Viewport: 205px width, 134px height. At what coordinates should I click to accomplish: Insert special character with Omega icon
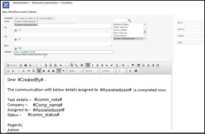click(148, 65)
